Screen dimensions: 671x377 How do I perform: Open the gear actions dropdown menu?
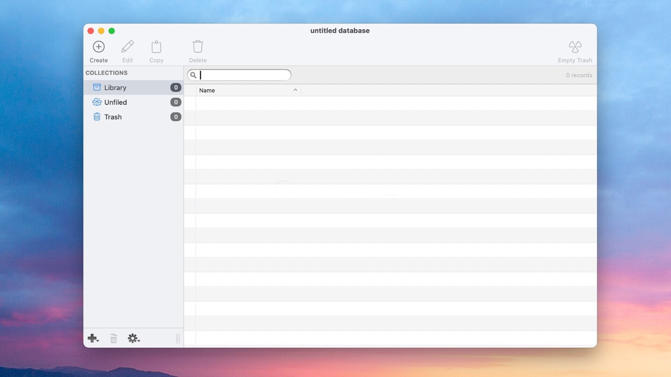pos(134,338)
